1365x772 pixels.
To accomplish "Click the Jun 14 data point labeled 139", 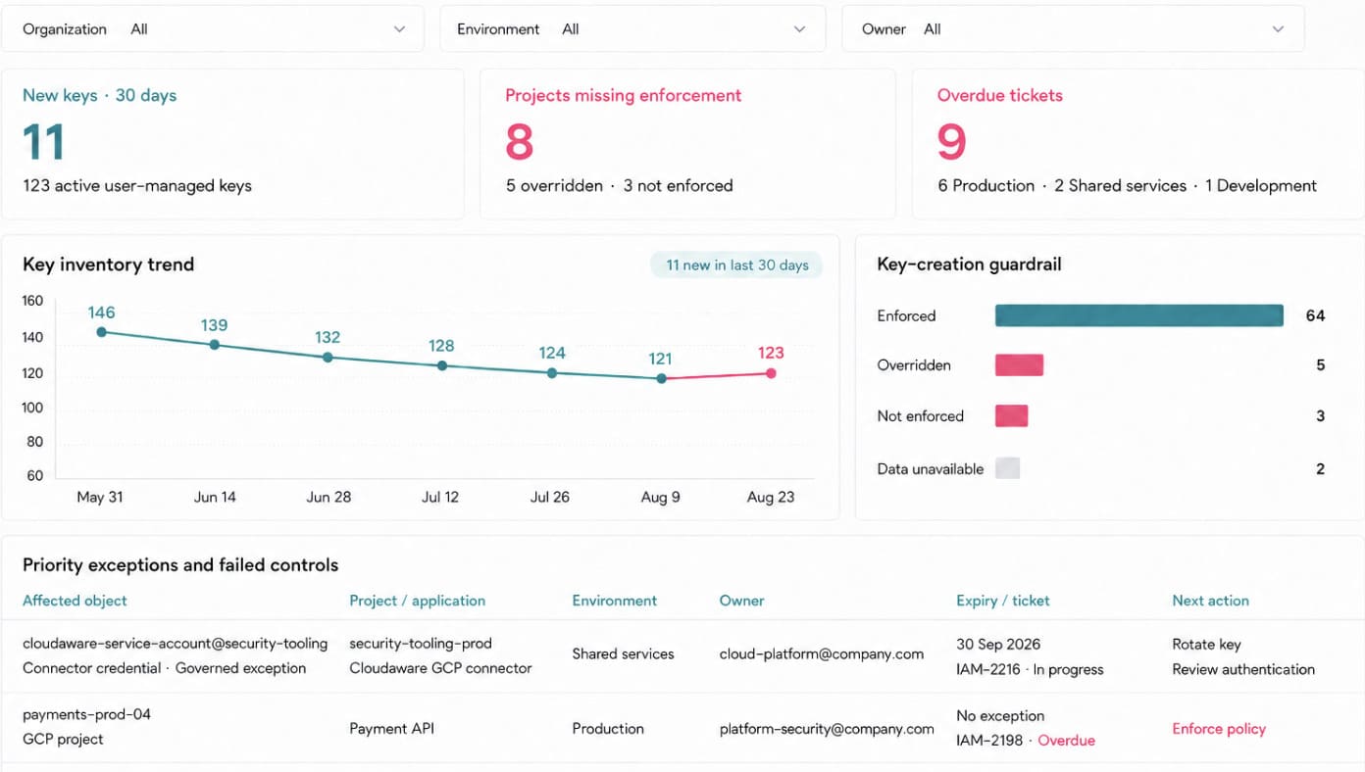I will (x=214, y=345).
